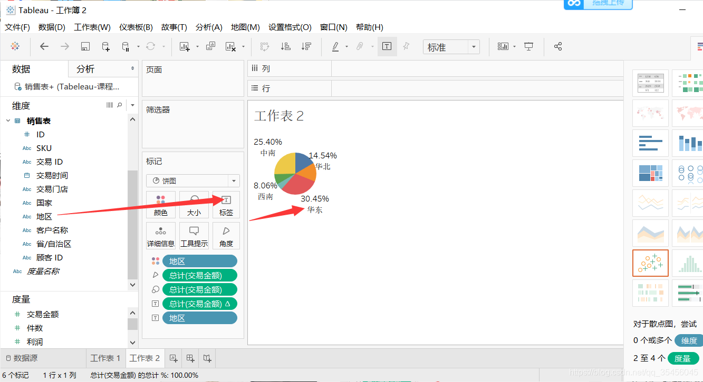Open the 仪表板(B) menu
The height and width of the screenshot is (382, 703).
tap(136, 27)
